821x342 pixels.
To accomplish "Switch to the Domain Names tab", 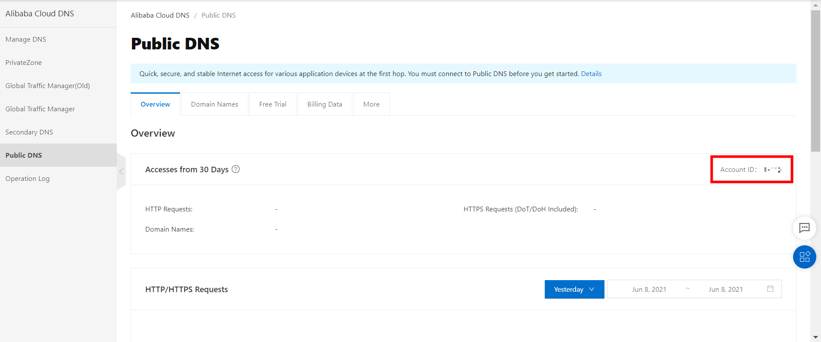I will 215,104.
